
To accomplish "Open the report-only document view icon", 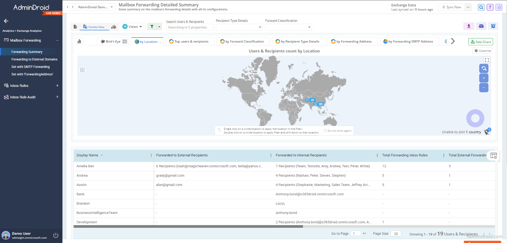I will click(x=75, y=27).
